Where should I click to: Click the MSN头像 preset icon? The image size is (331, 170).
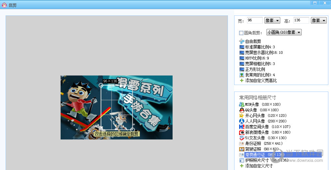tap(242, 104)
